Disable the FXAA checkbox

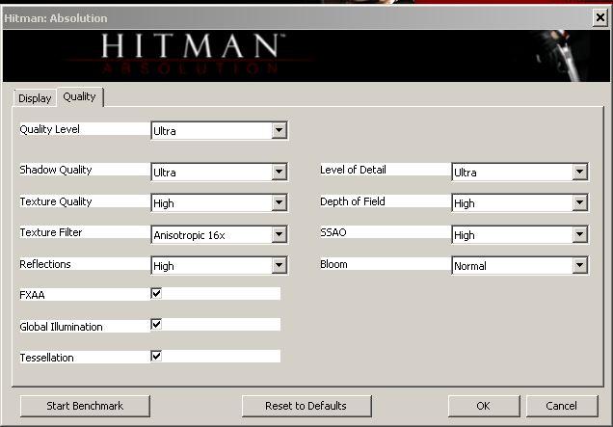[x=156, y=293]
